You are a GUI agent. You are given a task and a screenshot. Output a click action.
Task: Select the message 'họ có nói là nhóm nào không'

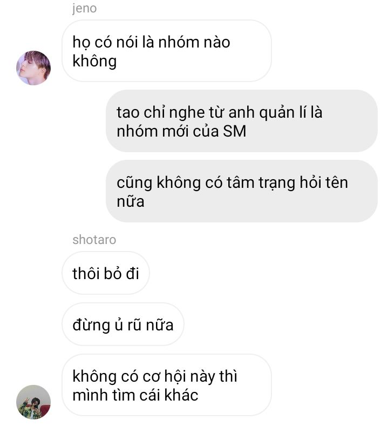pyautogui.click(x=167, y=51)
